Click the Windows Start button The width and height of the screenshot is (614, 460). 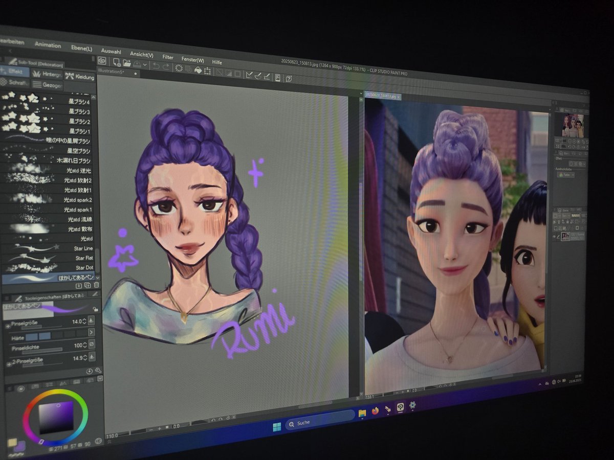(277, 427)
